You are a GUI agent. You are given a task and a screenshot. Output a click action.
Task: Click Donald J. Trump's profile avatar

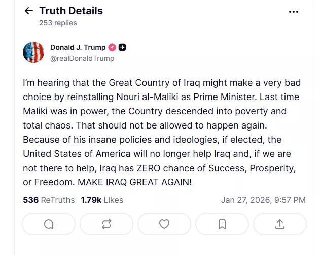(x=33, y=52)
